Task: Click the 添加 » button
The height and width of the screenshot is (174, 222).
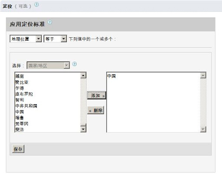Action: (x=97, y=95)
